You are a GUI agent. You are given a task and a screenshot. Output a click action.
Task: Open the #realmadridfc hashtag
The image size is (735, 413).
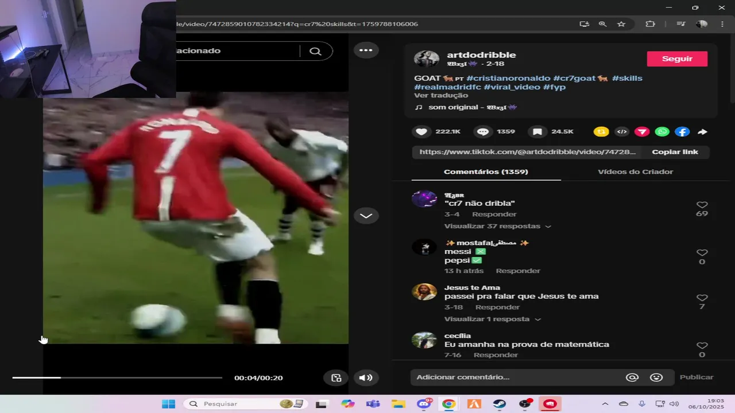click(x=447, y=87)
